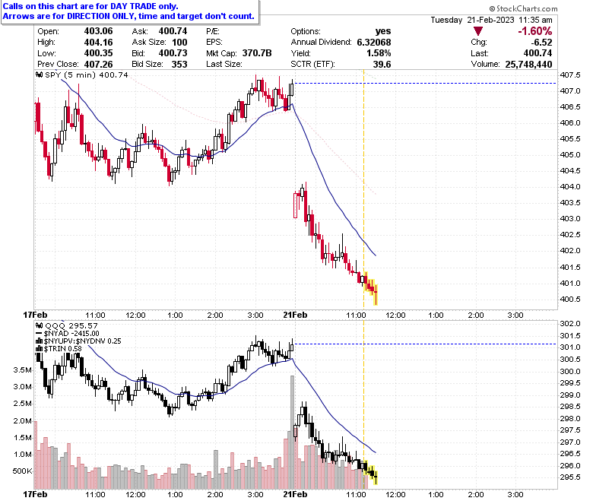Click the Yield value 1.58%
Screen dimensions: 593x501
point(379,53)
